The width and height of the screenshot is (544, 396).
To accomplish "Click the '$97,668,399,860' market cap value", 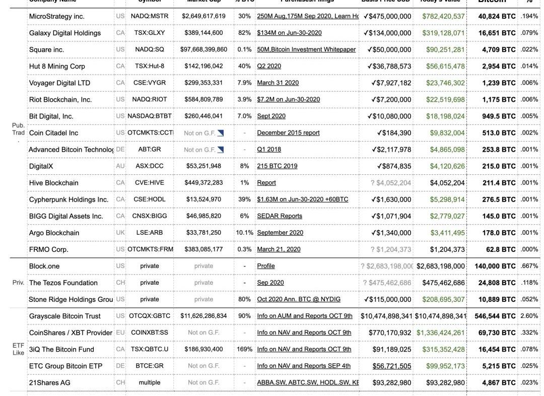I will coord(203,50).
